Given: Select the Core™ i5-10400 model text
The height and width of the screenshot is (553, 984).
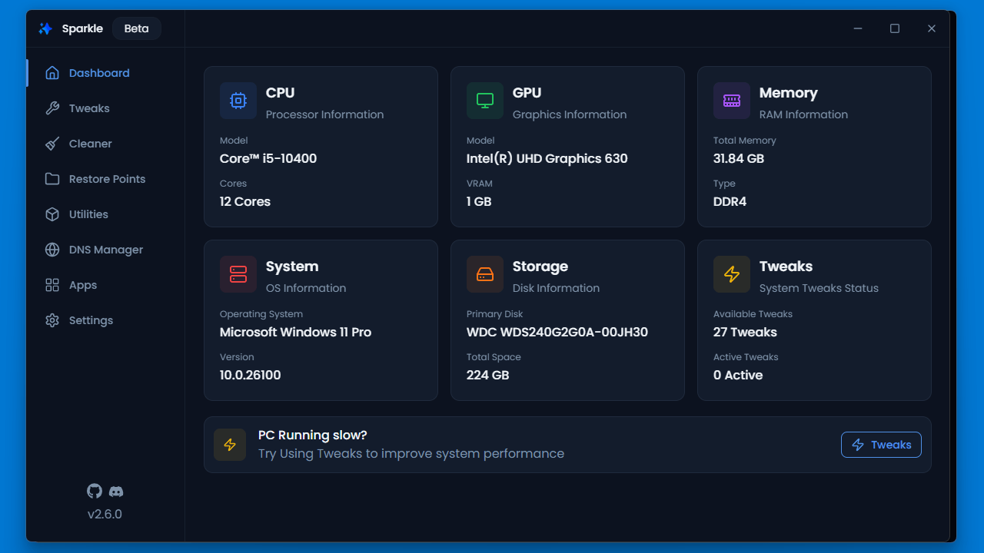Looking at the screenshot, I should [x=268, y=158].
